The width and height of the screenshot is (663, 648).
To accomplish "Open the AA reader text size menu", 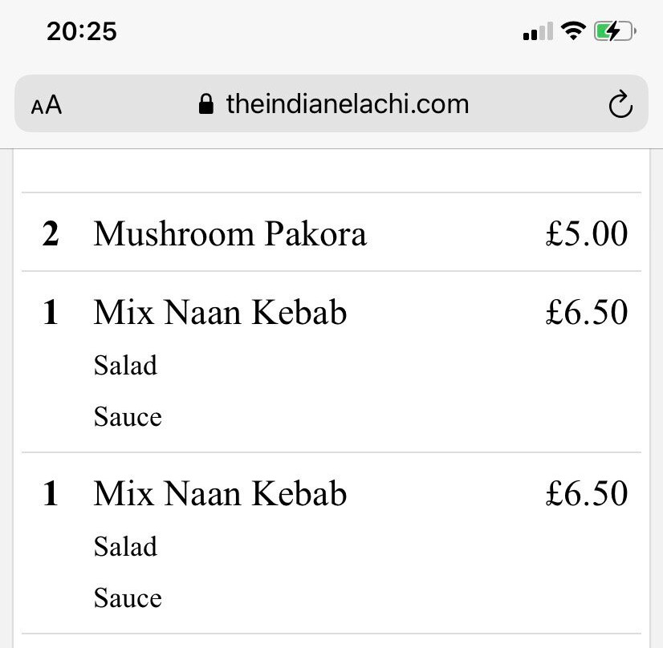I will pyautogui.click(x=47, y=105).
